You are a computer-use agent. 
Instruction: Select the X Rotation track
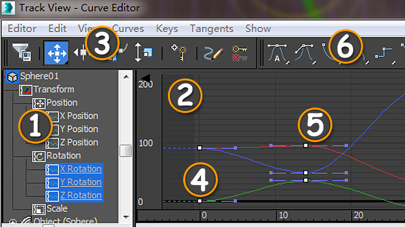[x=81, y=169]
